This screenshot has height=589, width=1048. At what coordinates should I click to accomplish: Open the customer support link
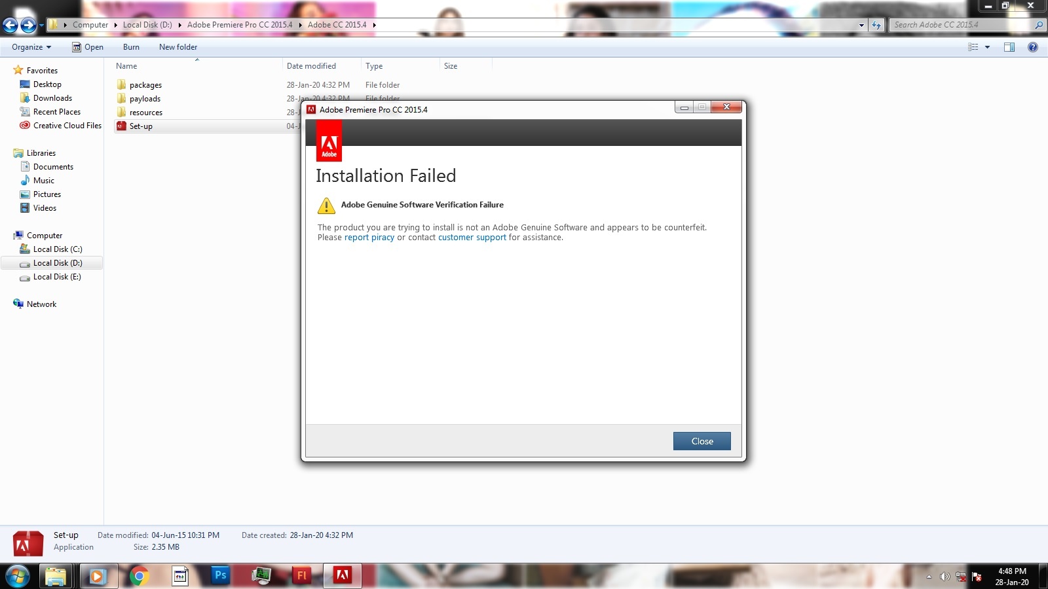472,238
